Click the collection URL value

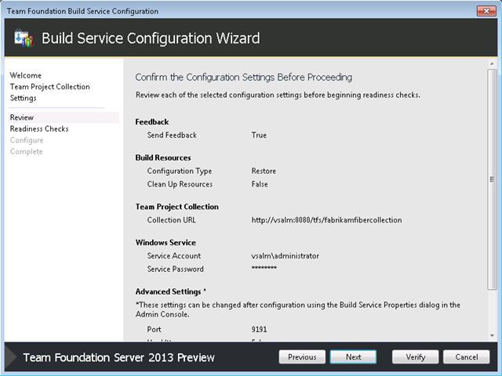(326, 220)
